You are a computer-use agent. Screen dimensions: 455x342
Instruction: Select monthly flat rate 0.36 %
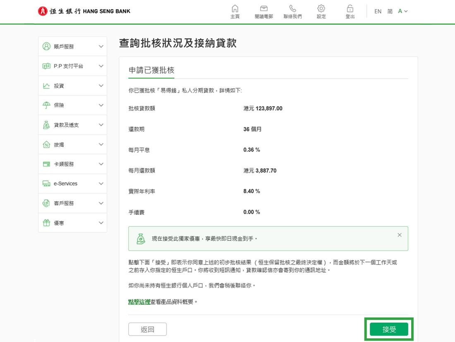tap(251, 149)
